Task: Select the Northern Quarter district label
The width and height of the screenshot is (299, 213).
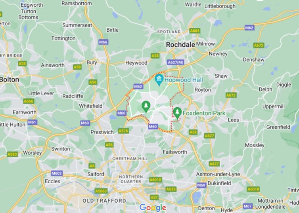Action: click(x=131, y=179)
